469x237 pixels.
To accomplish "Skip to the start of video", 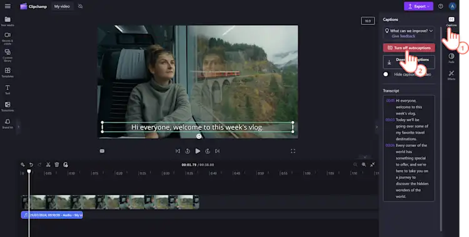I will (x=178, y=151).
